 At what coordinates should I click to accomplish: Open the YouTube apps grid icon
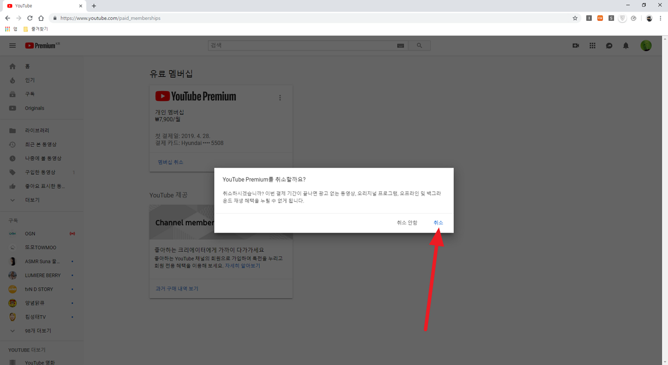point(592,45)
